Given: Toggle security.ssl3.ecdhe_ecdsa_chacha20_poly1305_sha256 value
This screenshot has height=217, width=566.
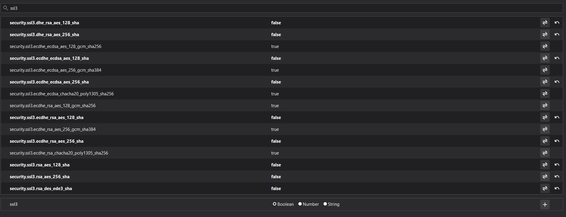Looking at the screenshot, I should [545, 94].
